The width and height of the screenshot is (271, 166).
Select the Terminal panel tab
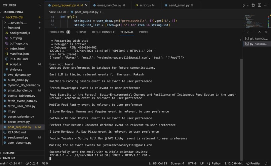coord(127,32)
